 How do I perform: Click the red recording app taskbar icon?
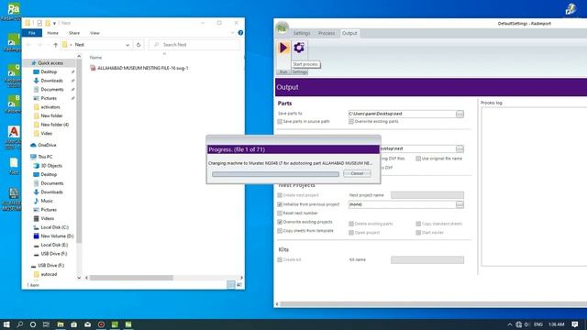[101, 324]
